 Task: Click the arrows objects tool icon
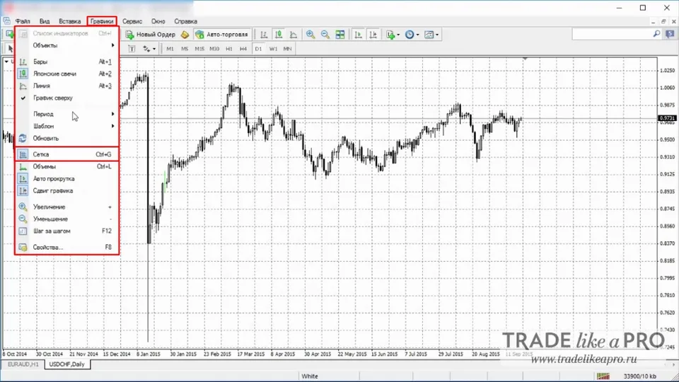click(x=147, y=49)
